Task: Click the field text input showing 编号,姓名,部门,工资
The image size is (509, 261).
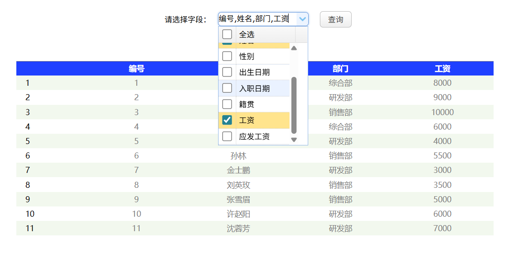Action: point(257,19)
